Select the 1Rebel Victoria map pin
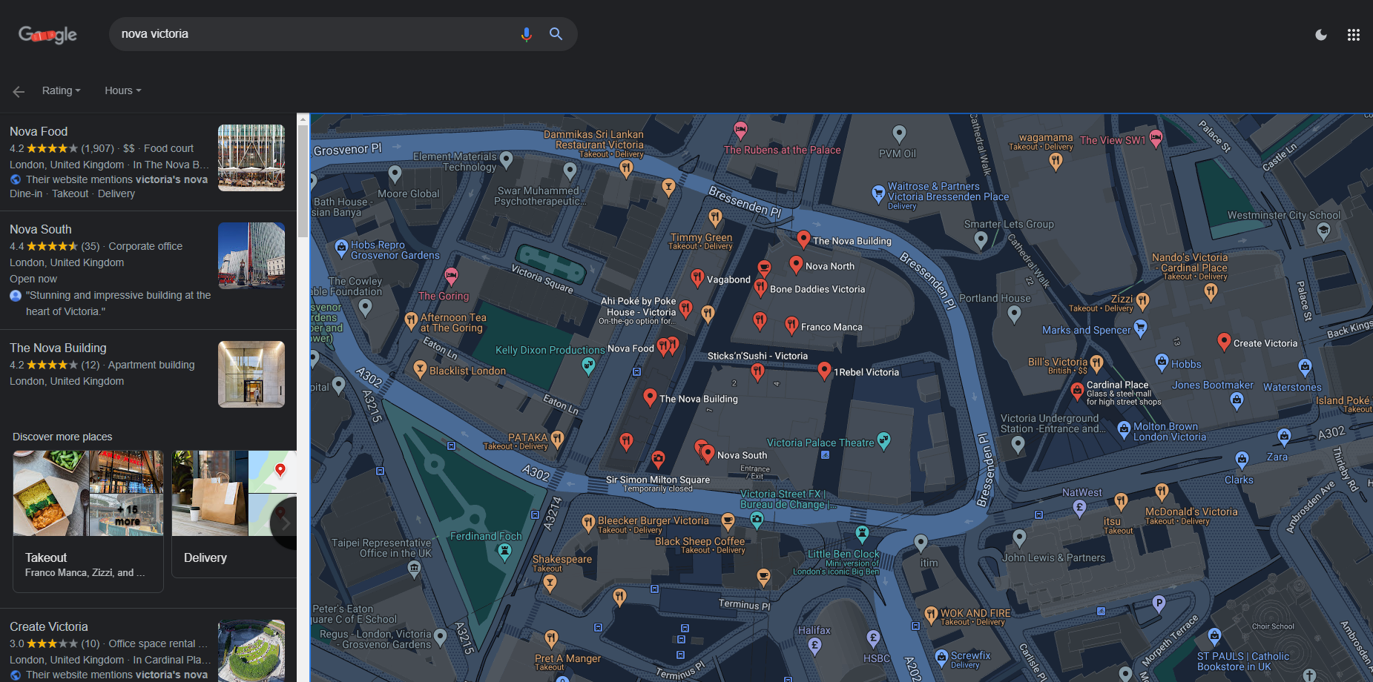This screenshot has height=682, width=1373. point(824,370)
